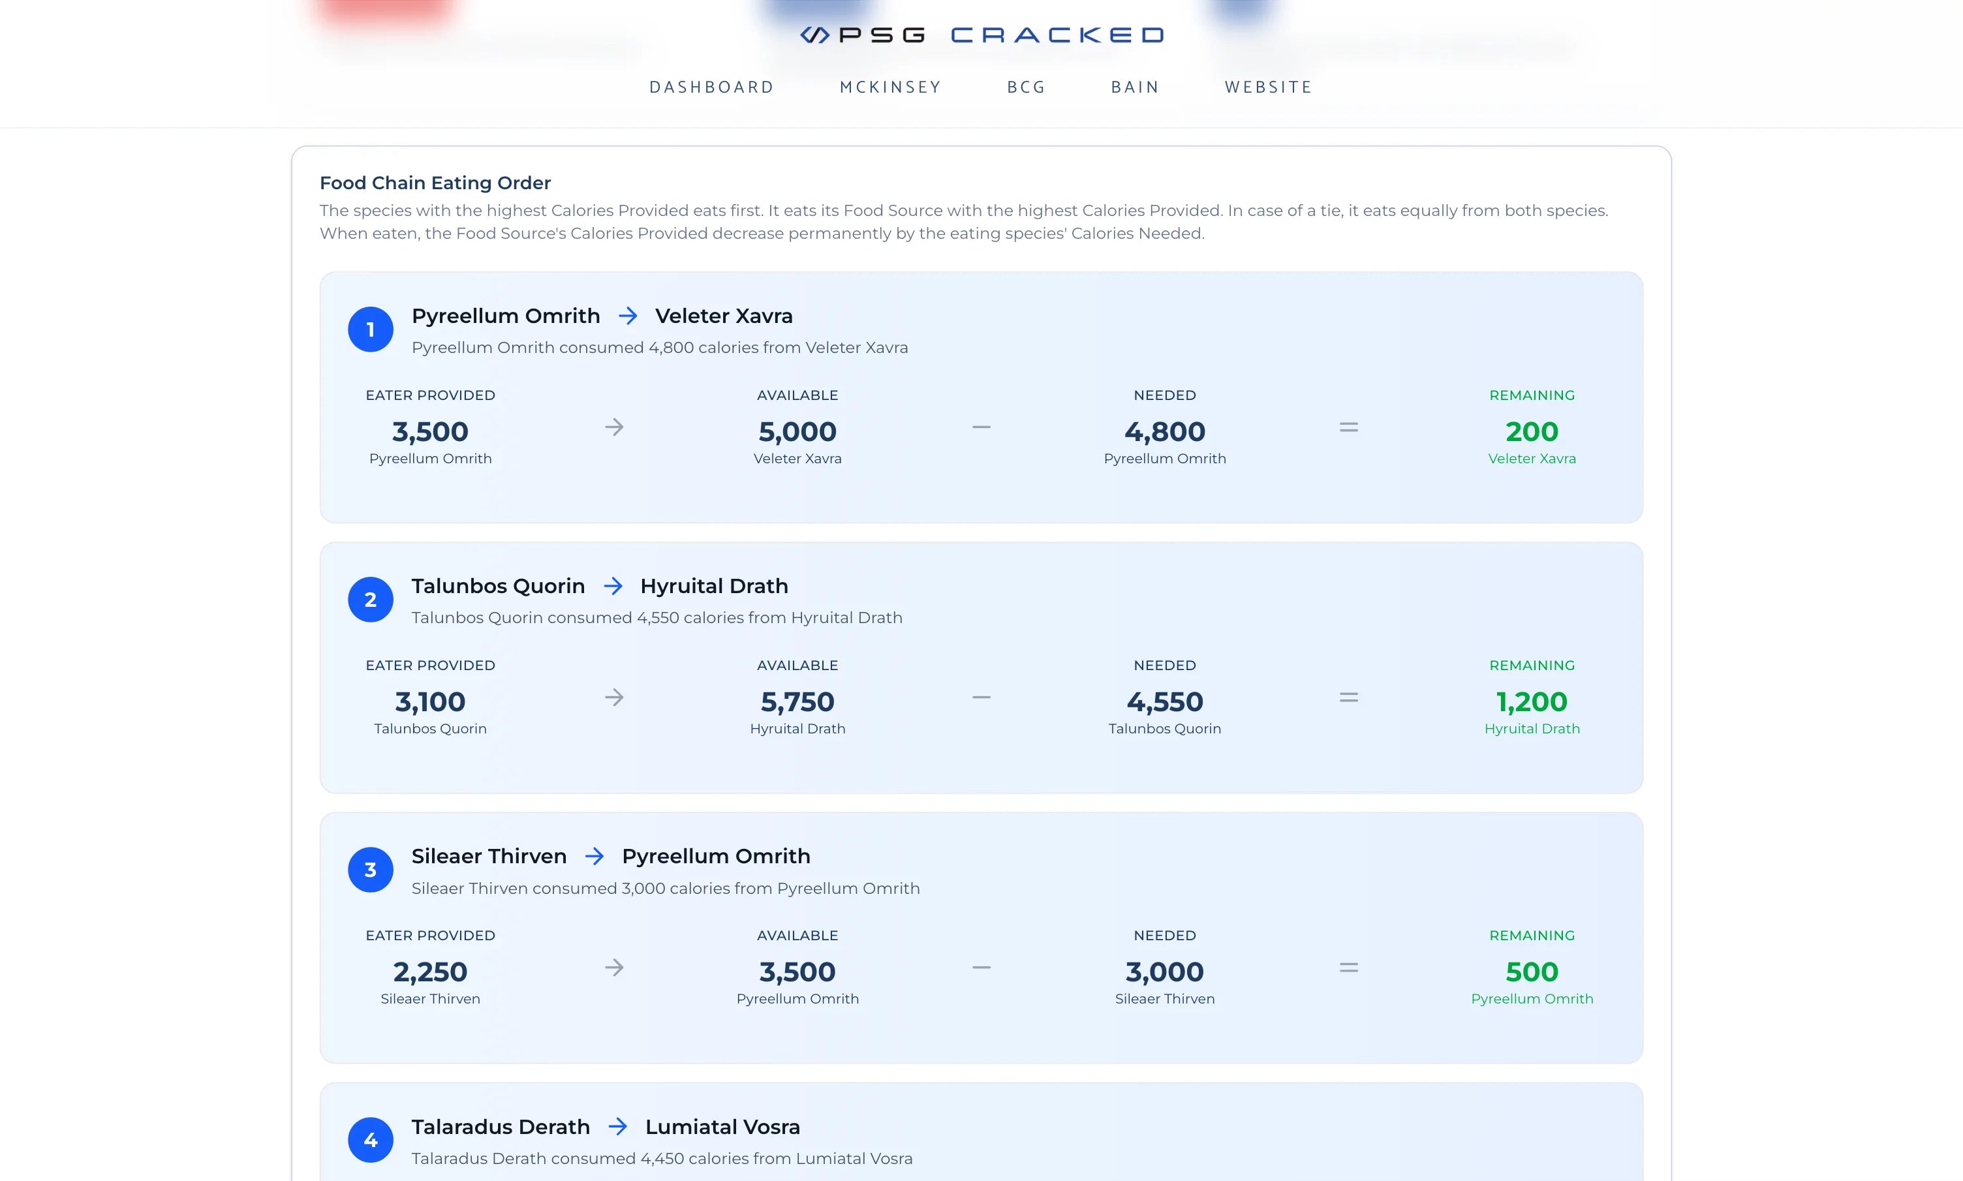
Task: Click the equals sign in step 1 card
Action: point(1348,427)
